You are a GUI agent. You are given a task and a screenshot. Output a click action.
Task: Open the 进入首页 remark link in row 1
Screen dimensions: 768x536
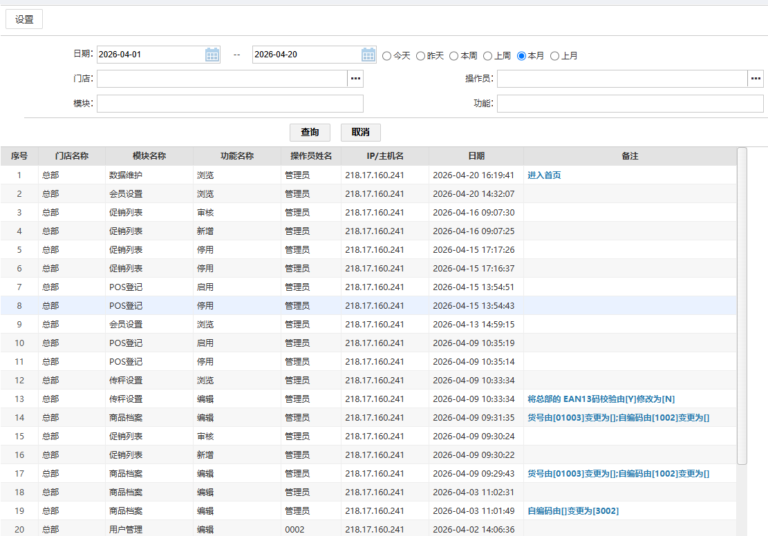coord(544,175)
